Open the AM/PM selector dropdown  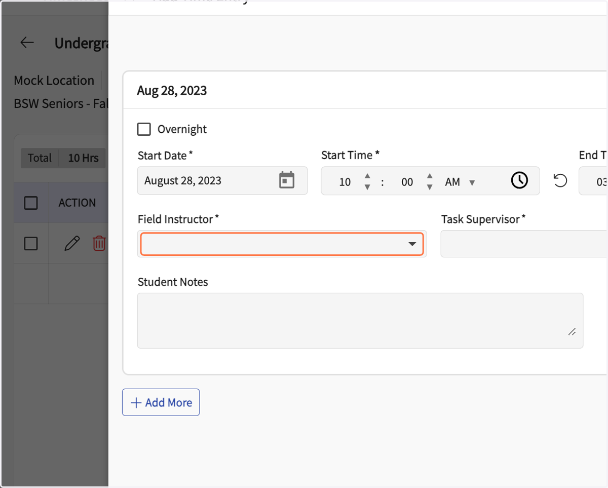click(460, 182)
